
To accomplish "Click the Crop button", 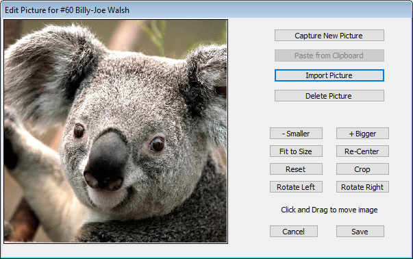I will (x=362, y=169).
